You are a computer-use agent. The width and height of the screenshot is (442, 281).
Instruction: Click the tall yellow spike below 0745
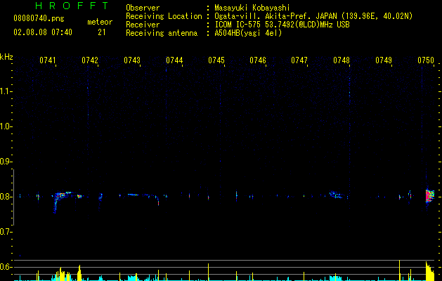pos(208,272)
